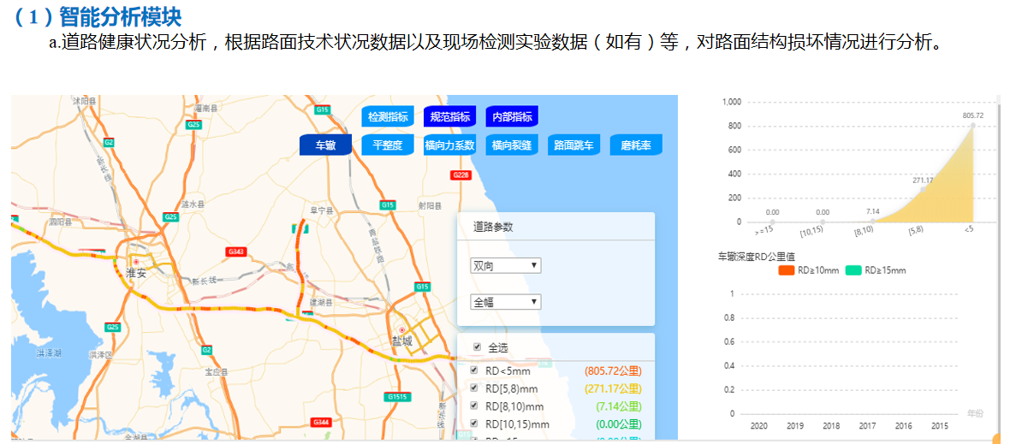Image resolution: width=1022 pixels, height=444 pixels.
Task: Click the G1515 road marker on map
Action: pyautogui.click(x=396, y=396)
